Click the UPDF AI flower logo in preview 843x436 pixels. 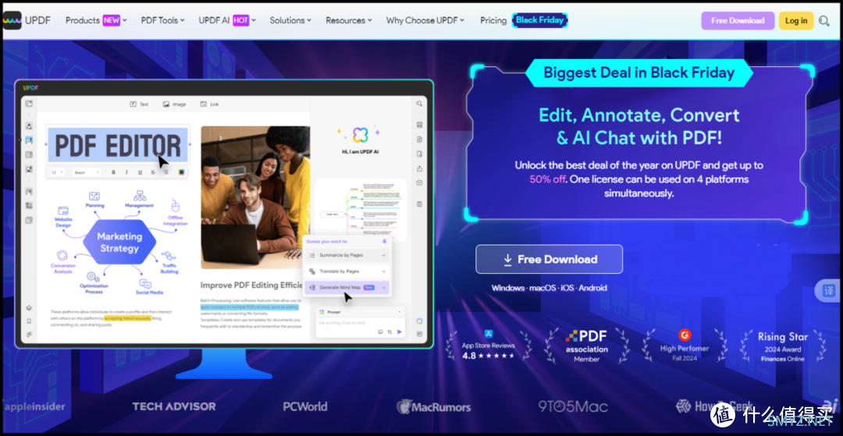(x=360, y=134)
